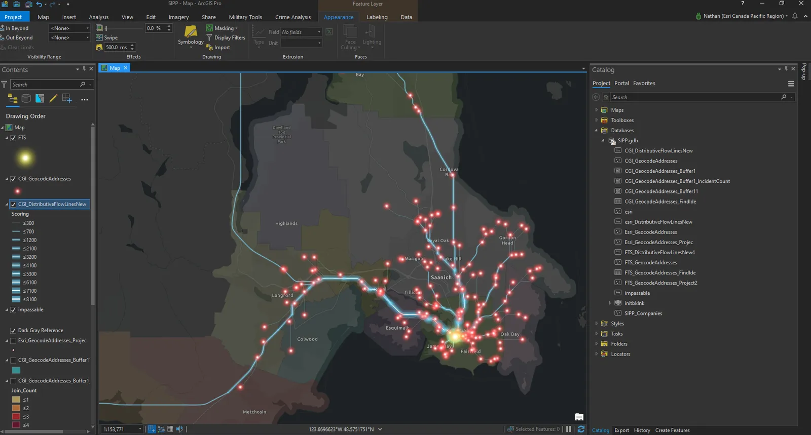This screenshot has height=435, width=811.
Task: Uncheck the FTS layer visibility
Action: click(13, 138)
